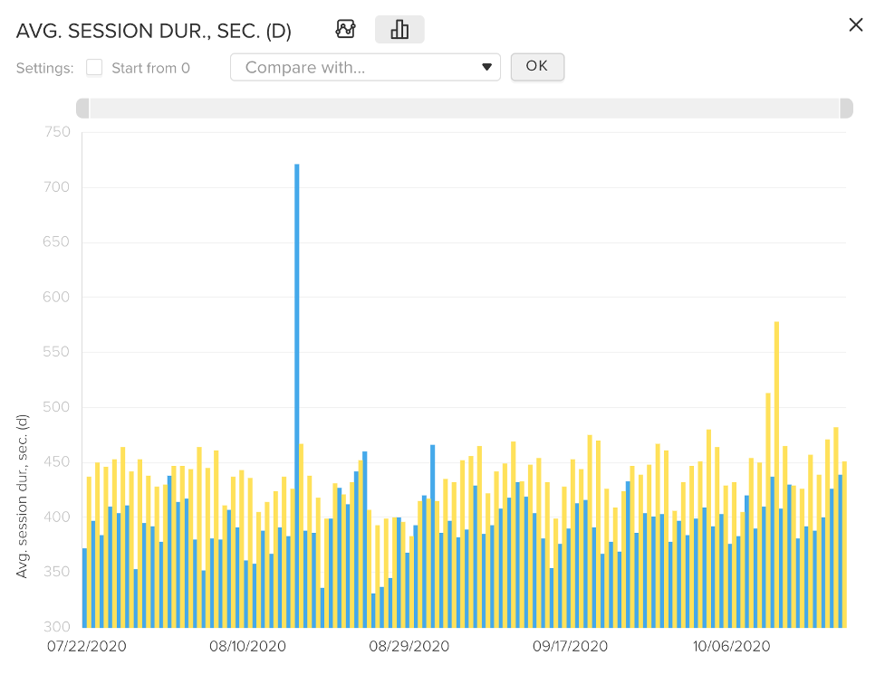Click the 08/10/2020 axis date label
Viewport: 885px width, 674px height.
tap(248, 646)
